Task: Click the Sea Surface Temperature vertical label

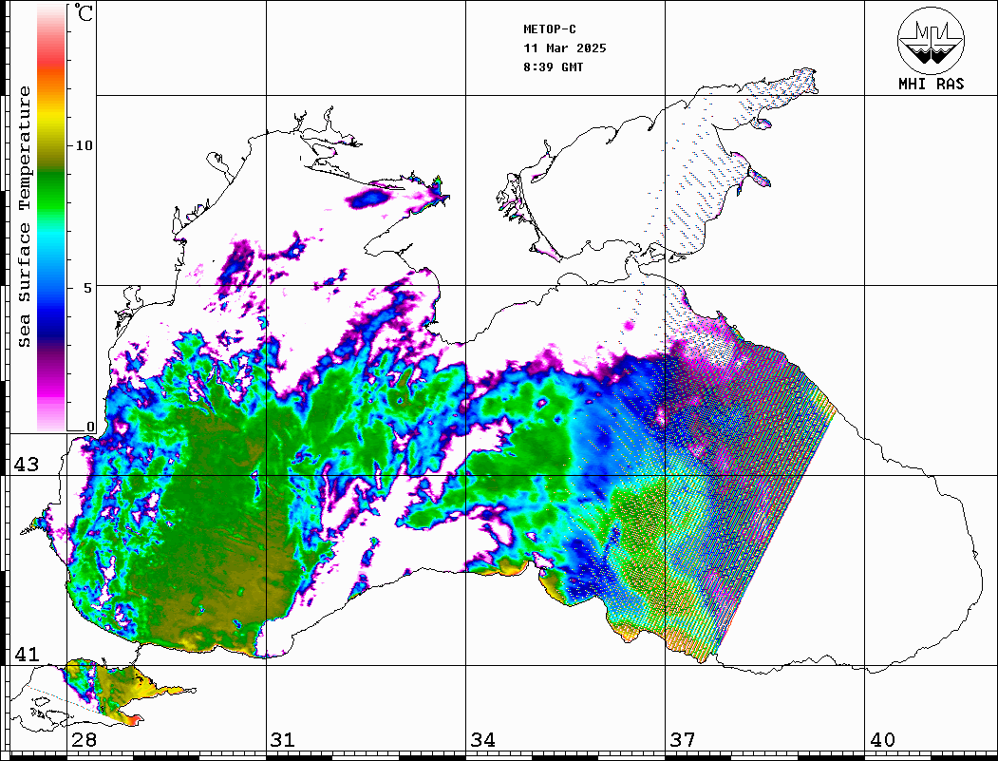Action: 25,217
